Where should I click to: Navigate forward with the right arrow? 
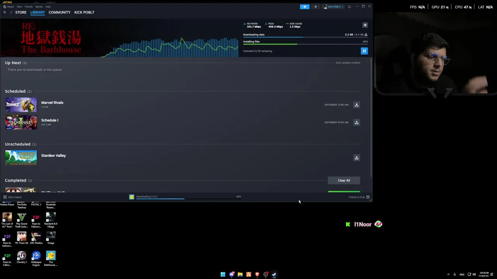(x=10, y=12)
